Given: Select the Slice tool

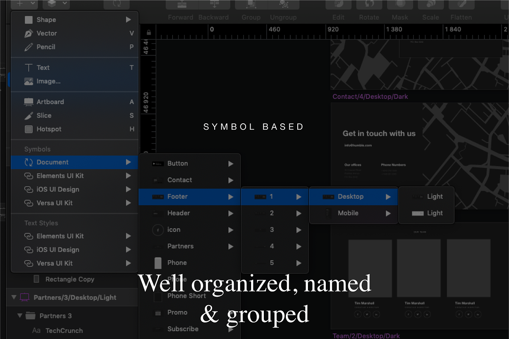Looking at the screenshot, I should pos(75,115).
